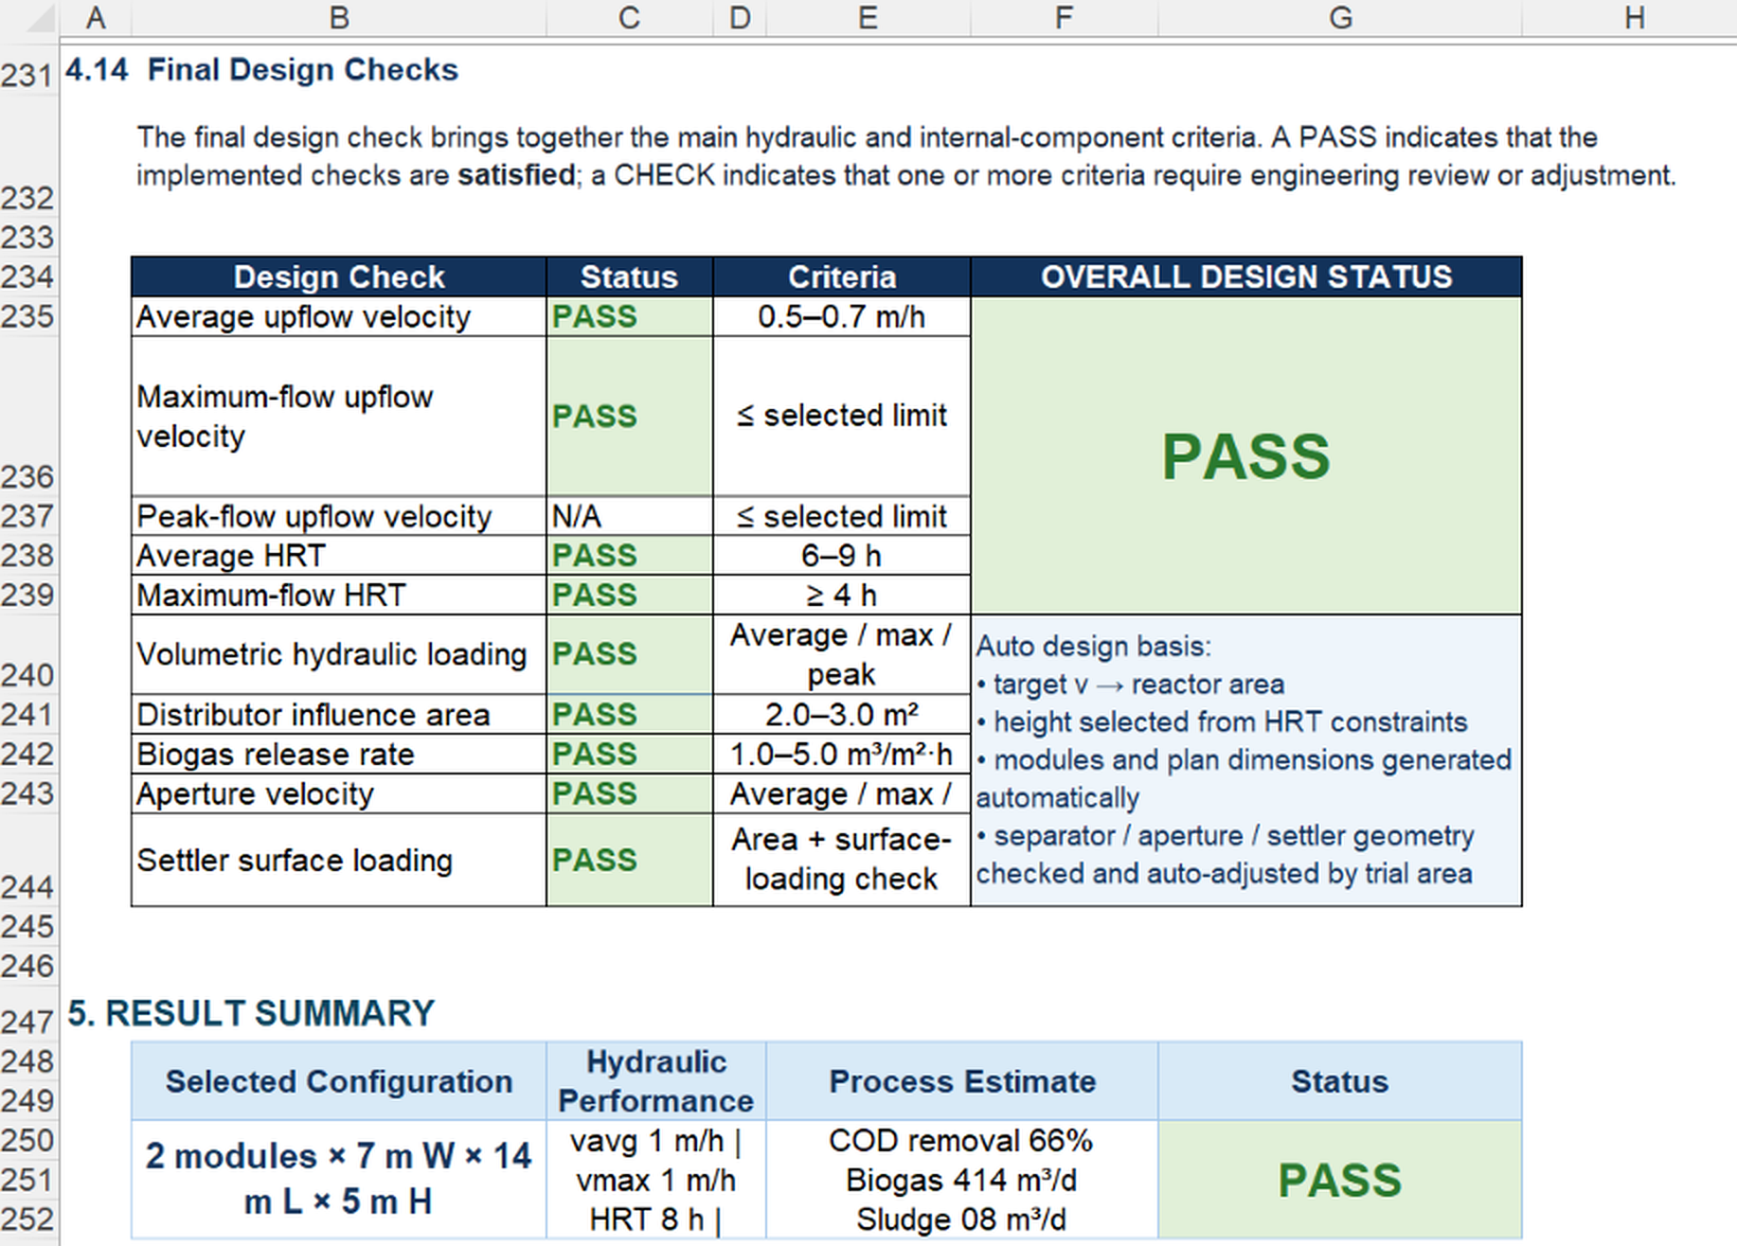Select the 'vavg 1 m/h' hydraulic performance cell
The width and height of the screenshot is (1737, 1246).
(x=656, y=1180)
